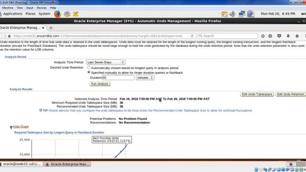Show site information via the info icon
The image size is (306, 172).
(x=5, y=36)
